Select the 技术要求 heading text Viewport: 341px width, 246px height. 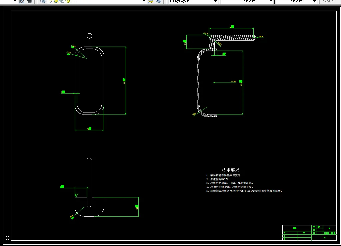pyautogui.click(x=231, y=170)
